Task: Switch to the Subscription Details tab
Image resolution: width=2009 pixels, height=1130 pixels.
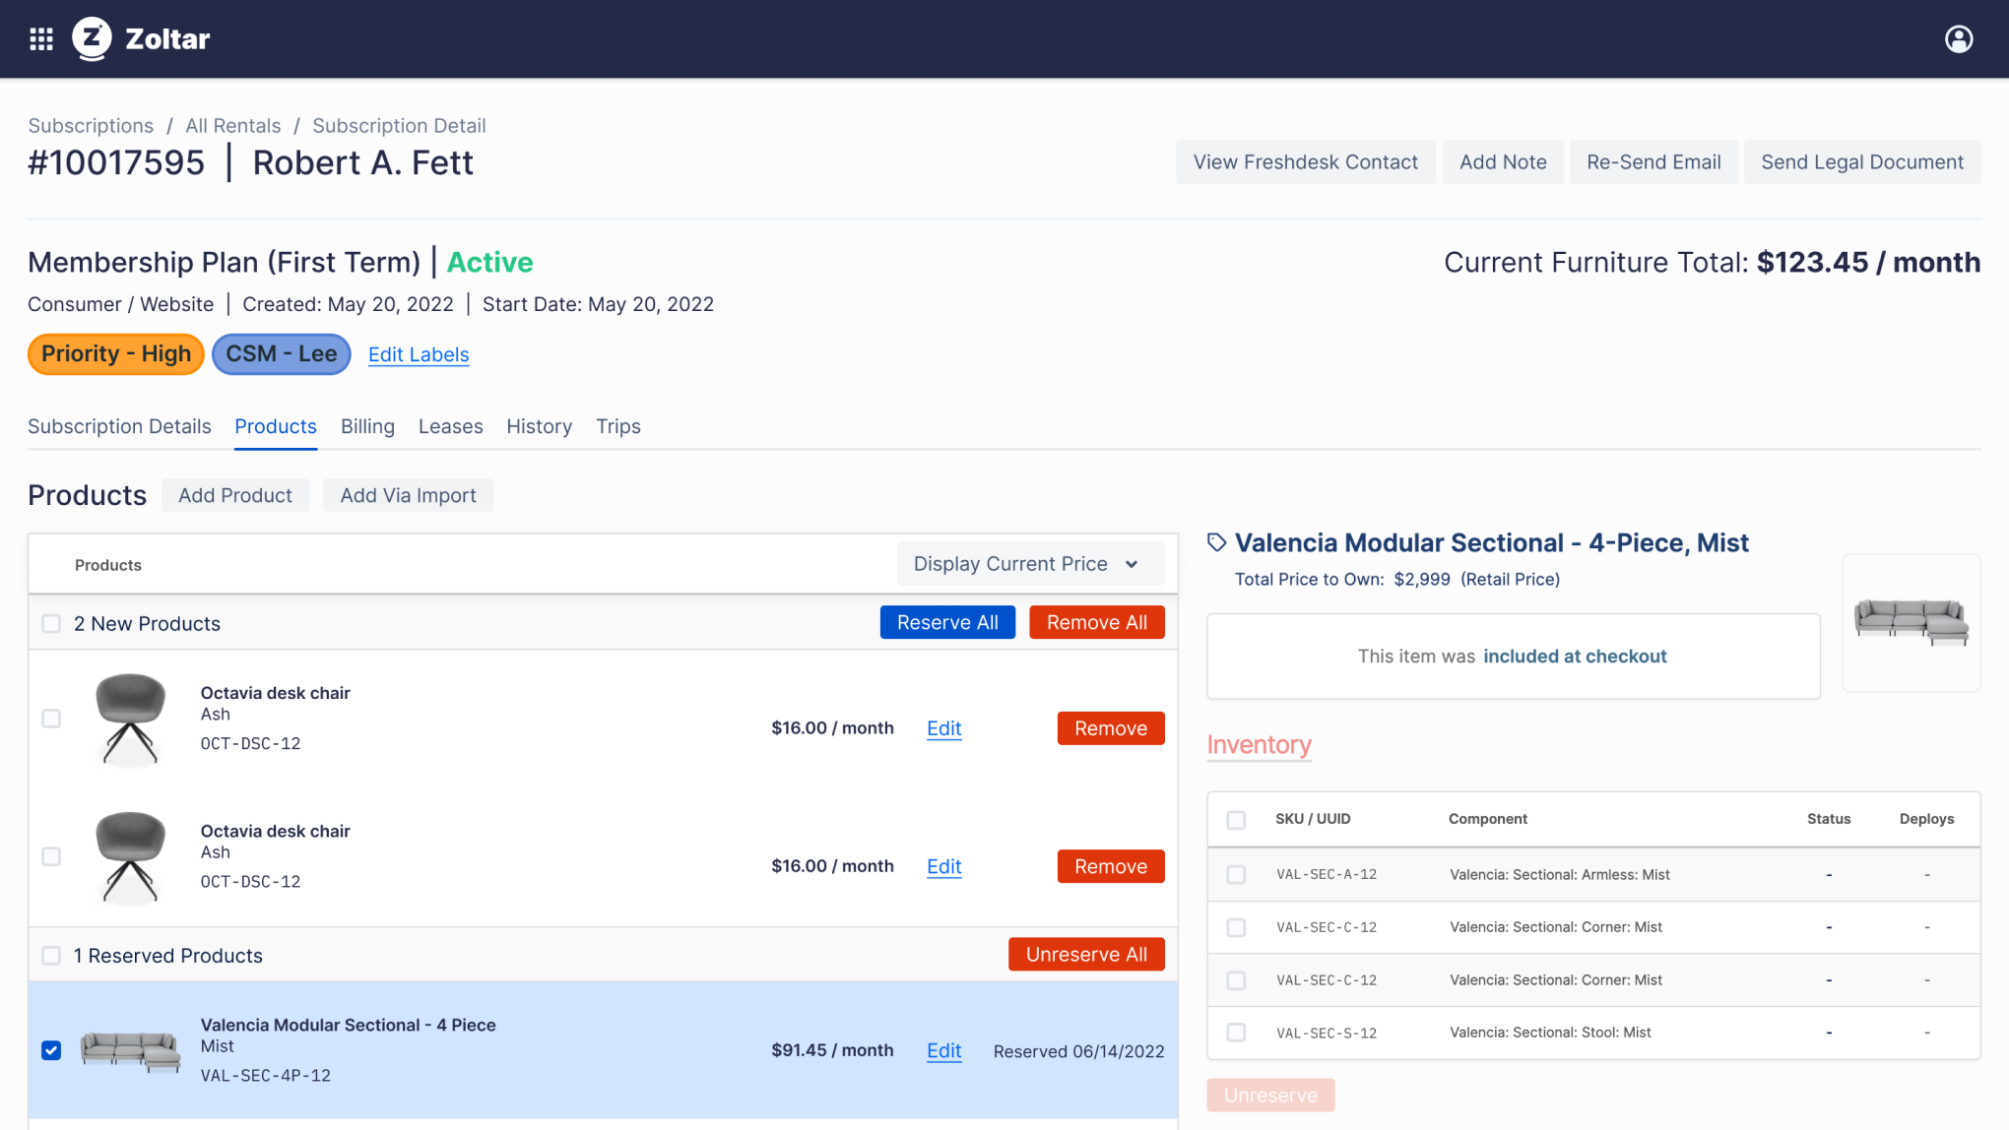Action: pos(119,426)
